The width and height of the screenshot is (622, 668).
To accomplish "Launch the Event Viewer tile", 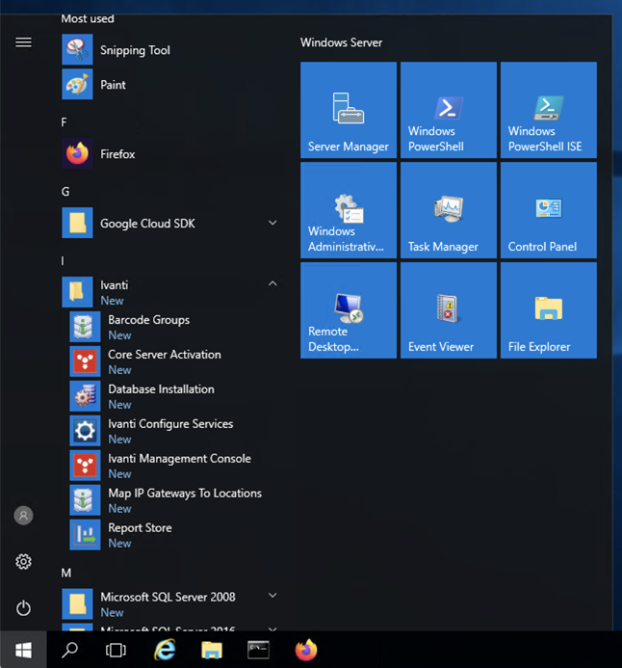I will click(x=449, y=310).
